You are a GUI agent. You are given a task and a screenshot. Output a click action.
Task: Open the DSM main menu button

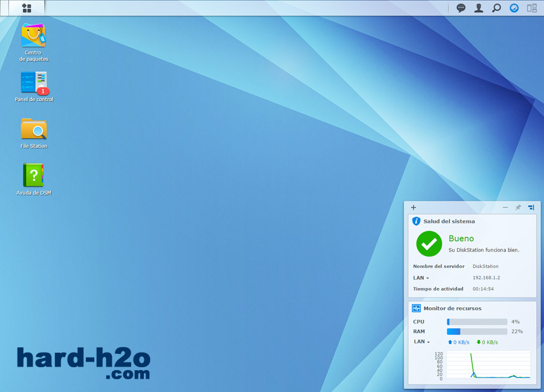[x=27, y=8]
